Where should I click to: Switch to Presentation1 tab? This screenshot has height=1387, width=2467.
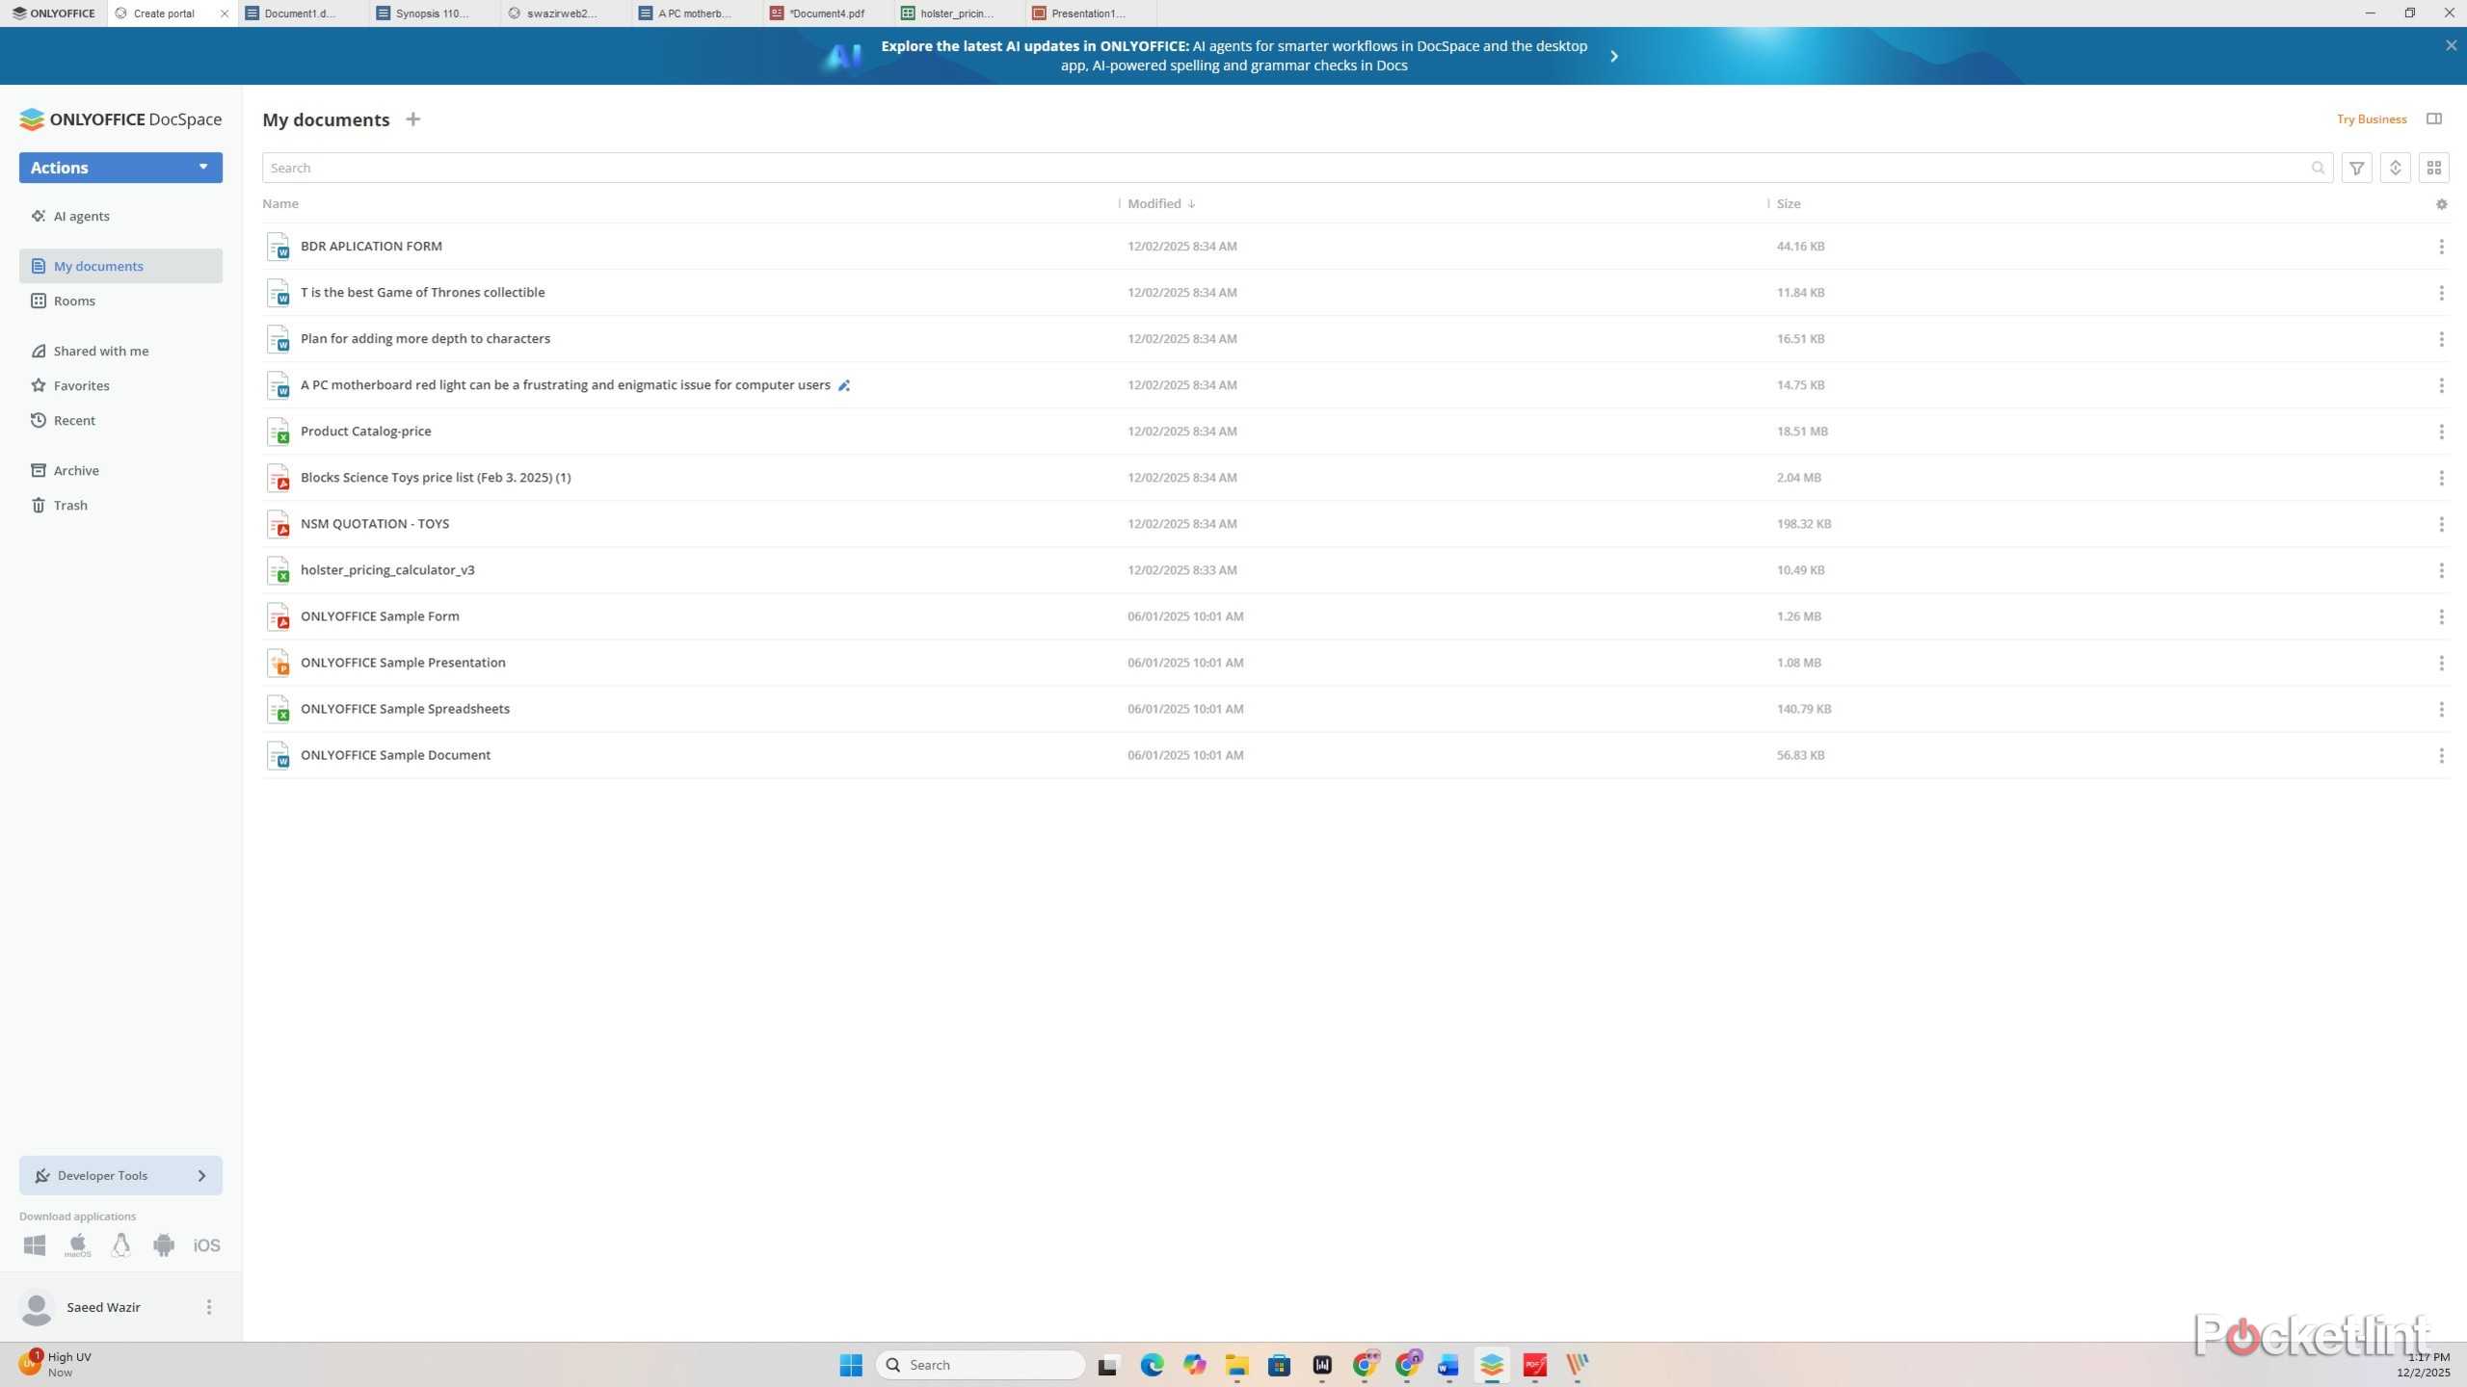1089,13
